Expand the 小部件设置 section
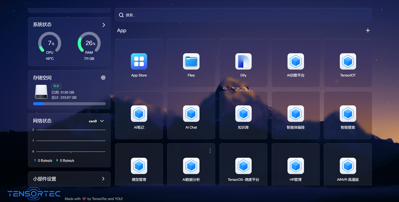Viewport: 399px width, 202px height. click(x=103, y=179)
